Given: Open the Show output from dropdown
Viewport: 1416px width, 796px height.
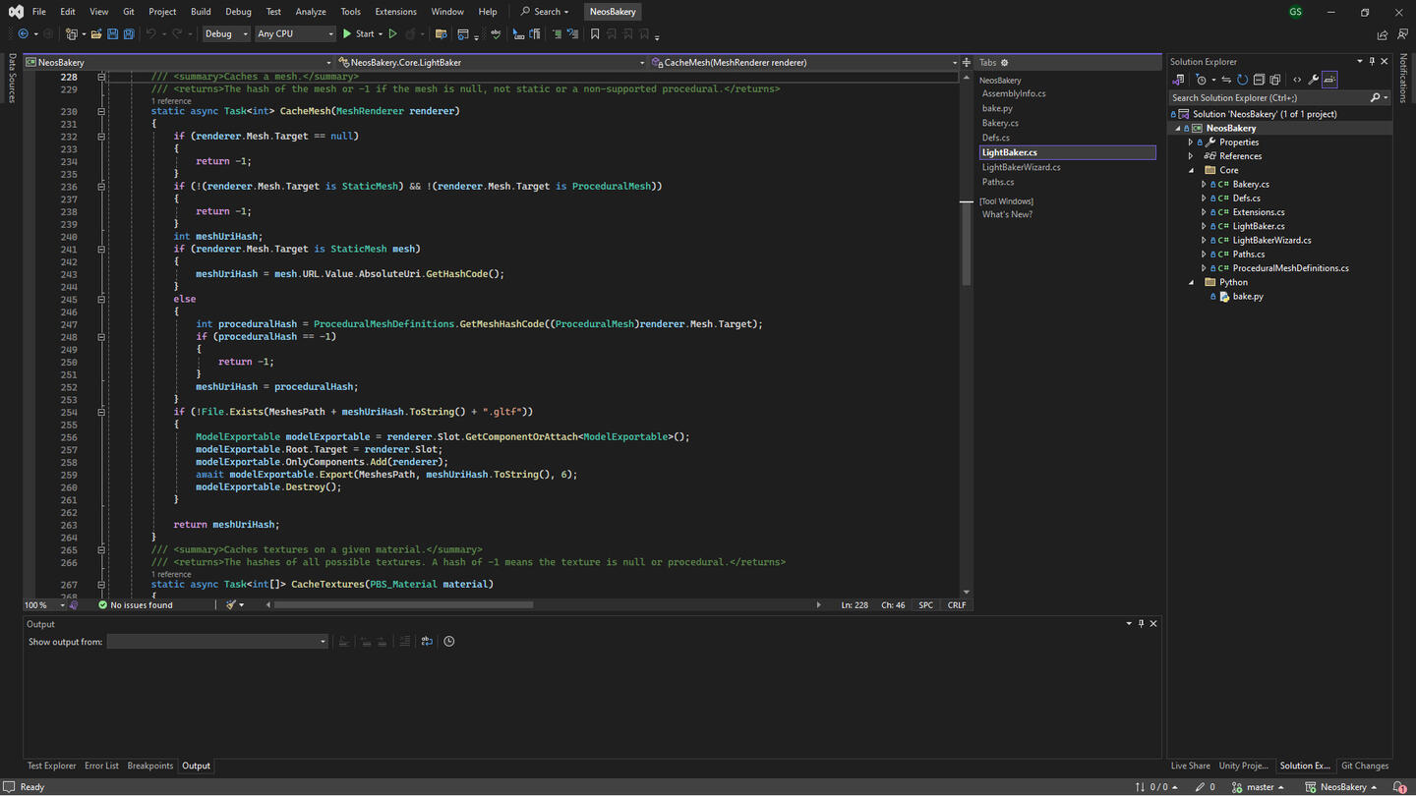Looking at the screenshot, I should click(216, 642).
